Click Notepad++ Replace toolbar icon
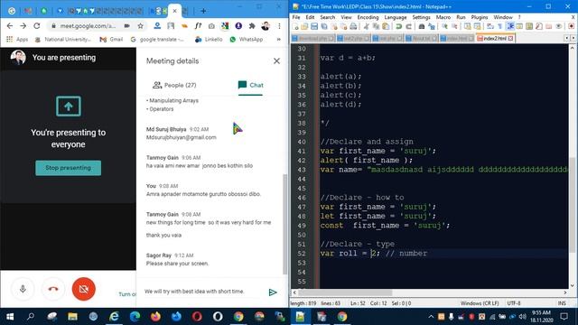The image size is (578, 325). (x=431, y=26)
